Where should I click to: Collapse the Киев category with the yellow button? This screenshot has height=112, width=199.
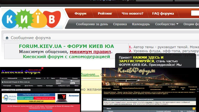click(194, 109)
